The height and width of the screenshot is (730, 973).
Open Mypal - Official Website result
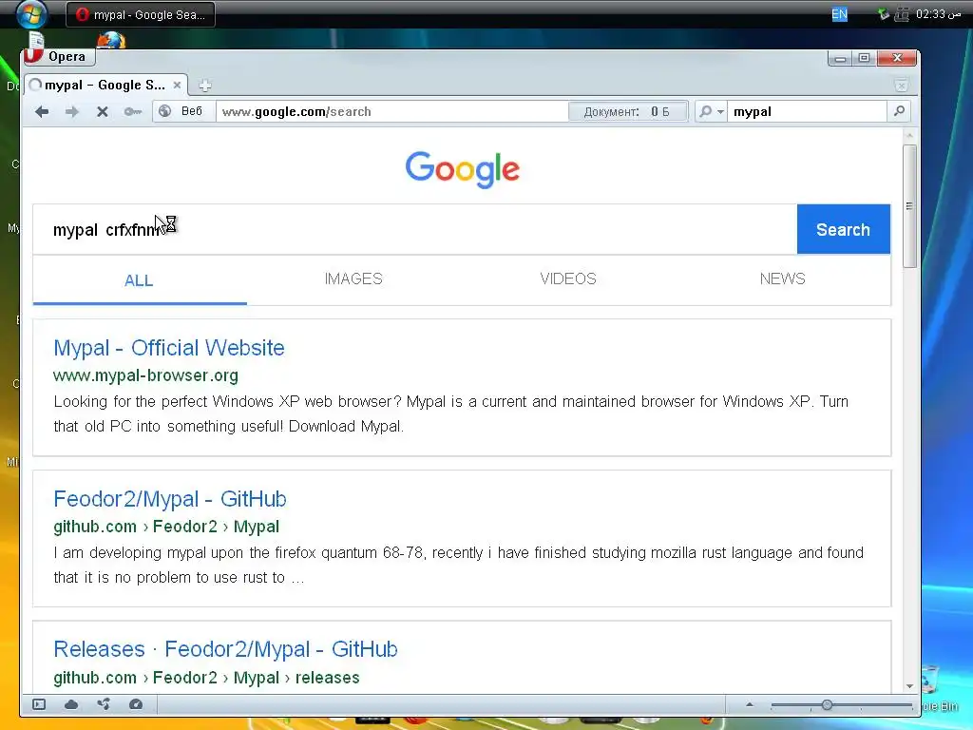click(x=169, y=348)
